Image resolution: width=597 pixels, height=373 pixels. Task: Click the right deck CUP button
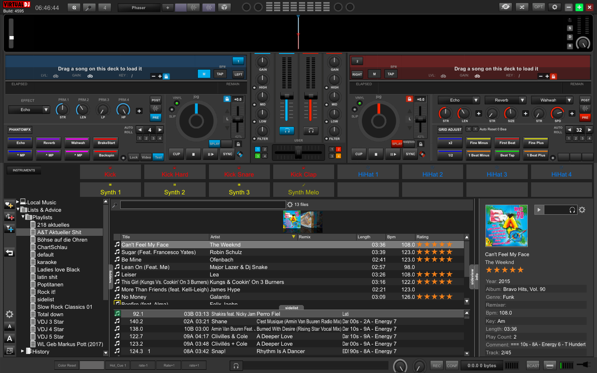359,154
